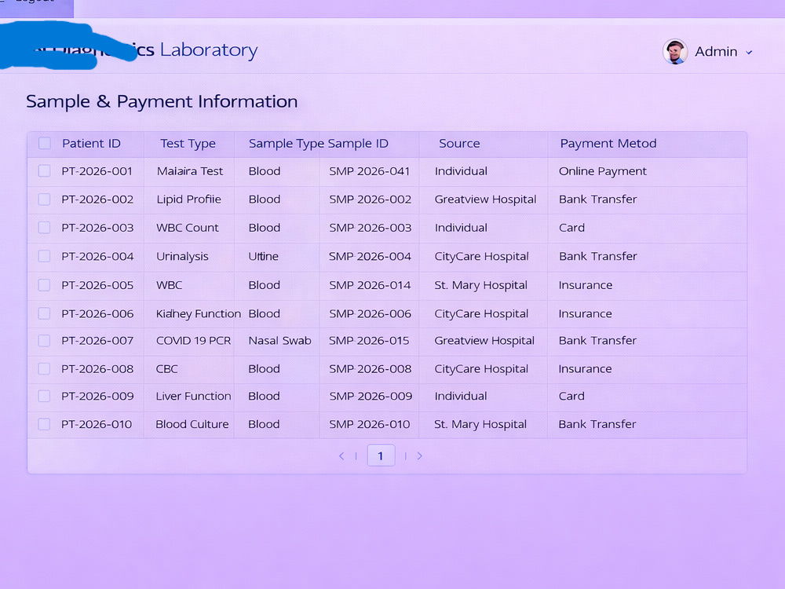This screenshot has height=589, width=785.
Task: Click sample ID SMP 2026-014
Action: coord(370,286)
